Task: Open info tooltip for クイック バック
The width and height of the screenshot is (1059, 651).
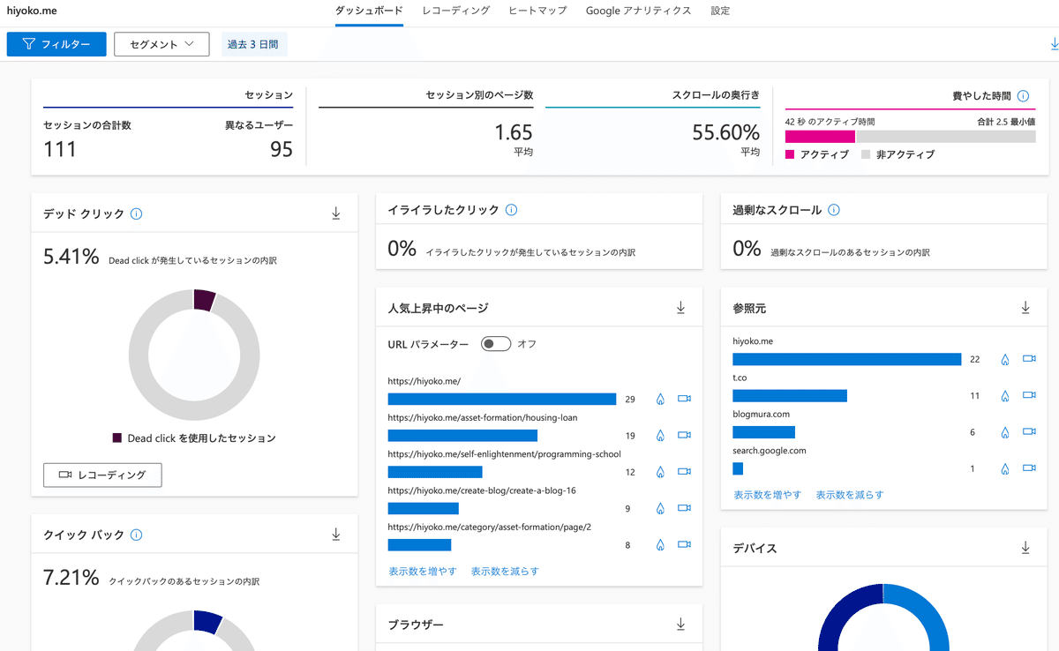Action: (136, 535)
